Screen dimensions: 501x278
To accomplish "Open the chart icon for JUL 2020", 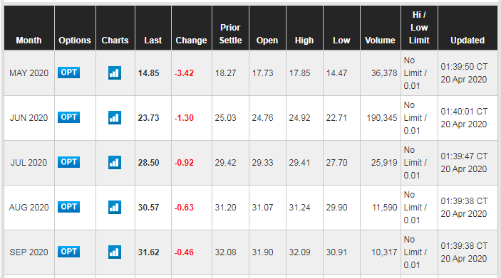I will pos(115,163).
